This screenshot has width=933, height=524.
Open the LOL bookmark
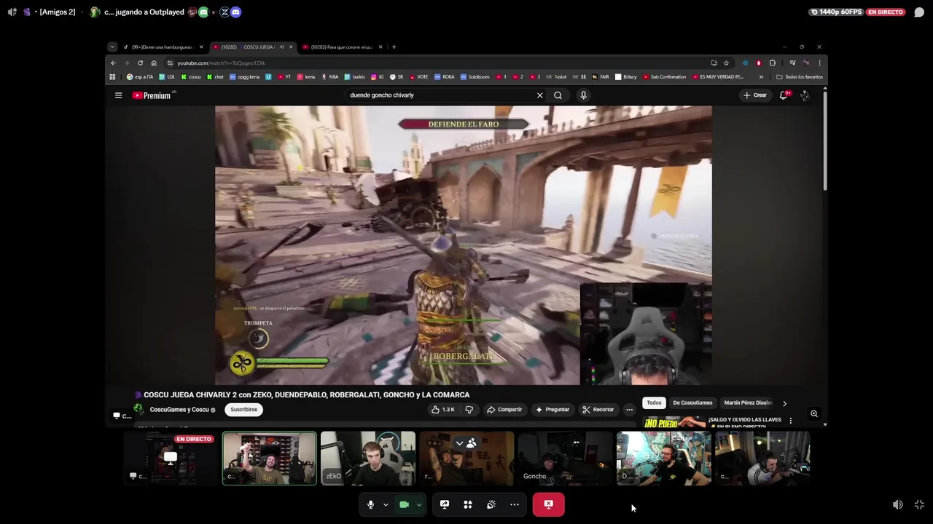pos(167,77)
